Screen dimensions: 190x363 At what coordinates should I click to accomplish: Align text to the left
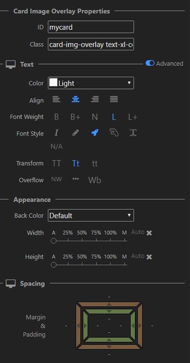(x=56, y=100)
